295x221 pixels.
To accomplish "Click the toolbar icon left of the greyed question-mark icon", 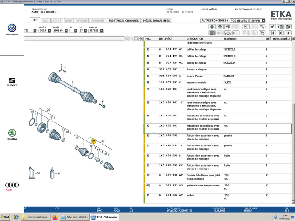I will [x=228, y=27].
